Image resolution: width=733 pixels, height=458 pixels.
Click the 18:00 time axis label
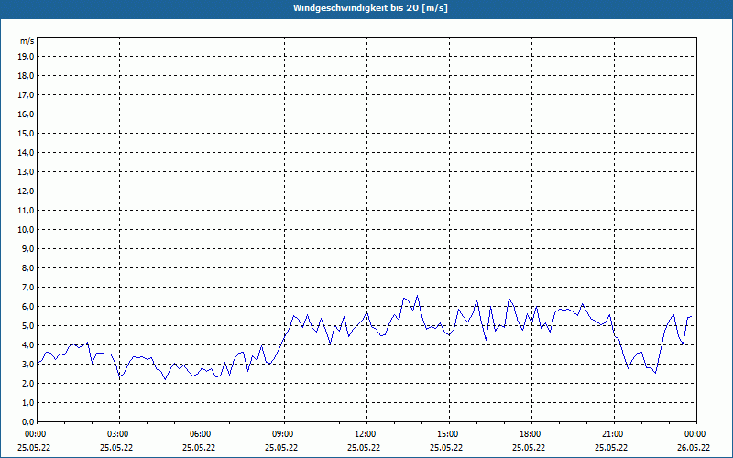[x=531, y=434]
